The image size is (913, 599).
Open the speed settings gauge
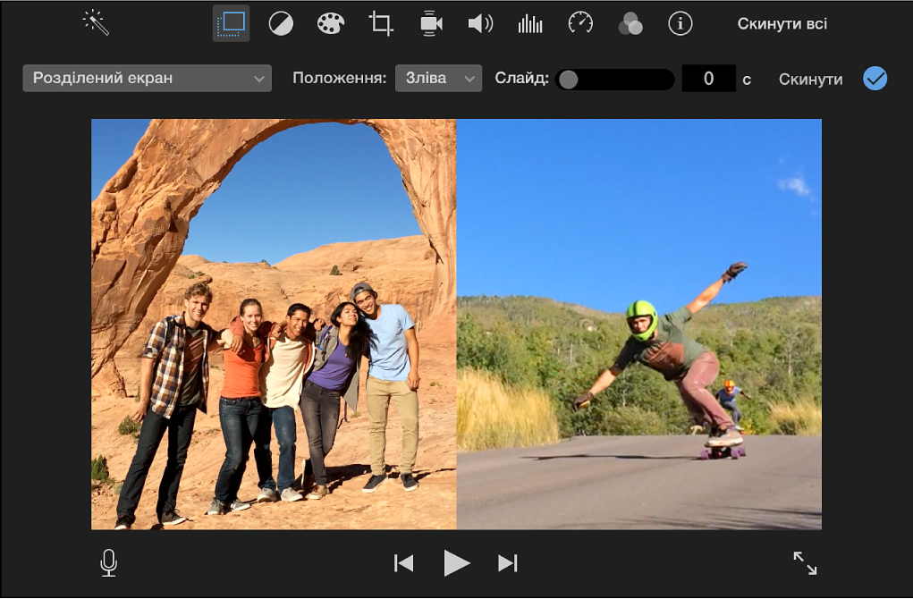(580, 24)
